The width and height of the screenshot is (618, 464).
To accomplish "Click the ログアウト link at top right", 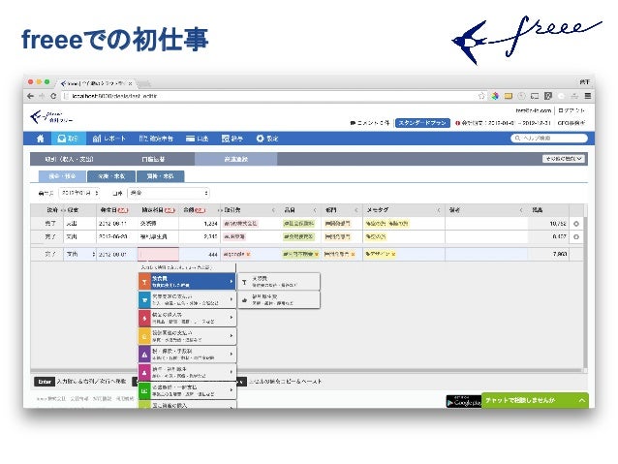I will 572,110.
